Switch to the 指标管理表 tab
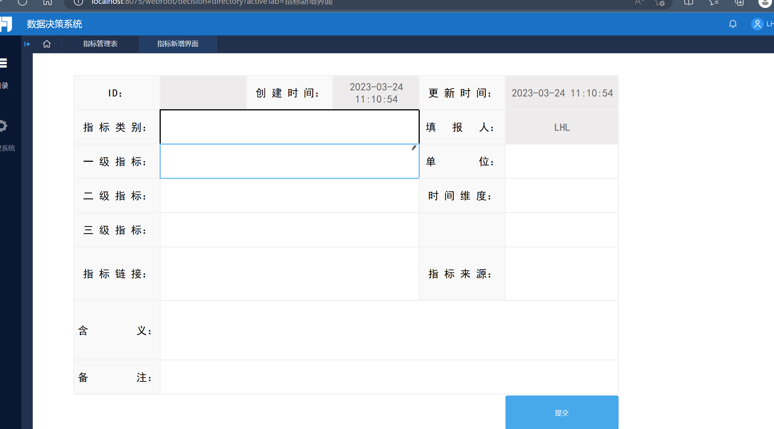Viewport: 774px width, 429px height. click(x=100, y=44)
